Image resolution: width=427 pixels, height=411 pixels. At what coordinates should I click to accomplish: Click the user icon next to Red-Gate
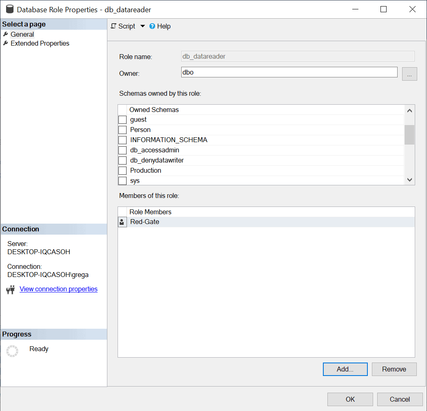pyautogui.click(x=122, y=222)
